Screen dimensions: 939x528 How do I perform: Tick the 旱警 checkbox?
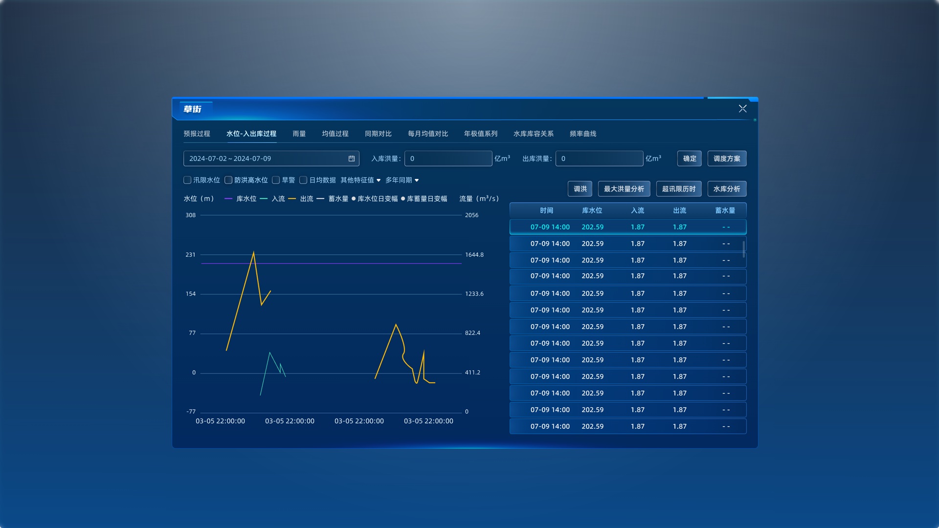276,180
